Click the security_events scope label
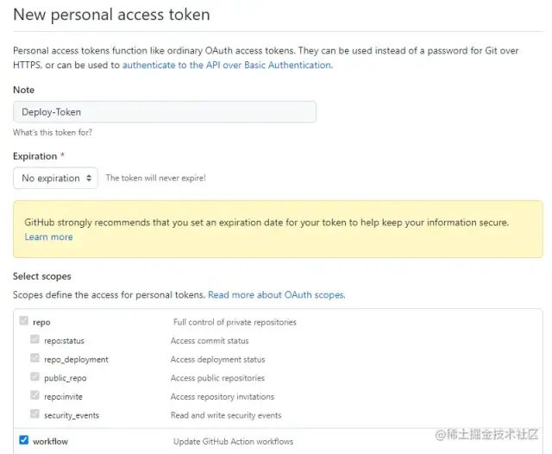This screenshot has width=552, height=454. pyautogui.click(x=72, y=415)
